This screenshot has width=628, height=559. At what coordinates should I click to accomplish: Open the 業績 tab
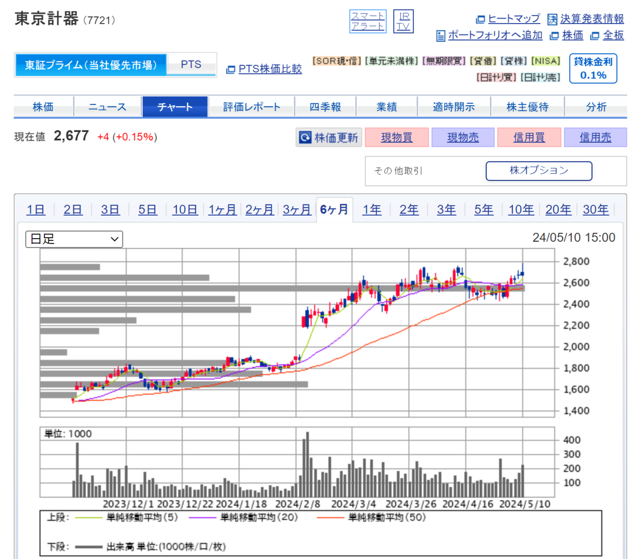[x=387, y=107]
